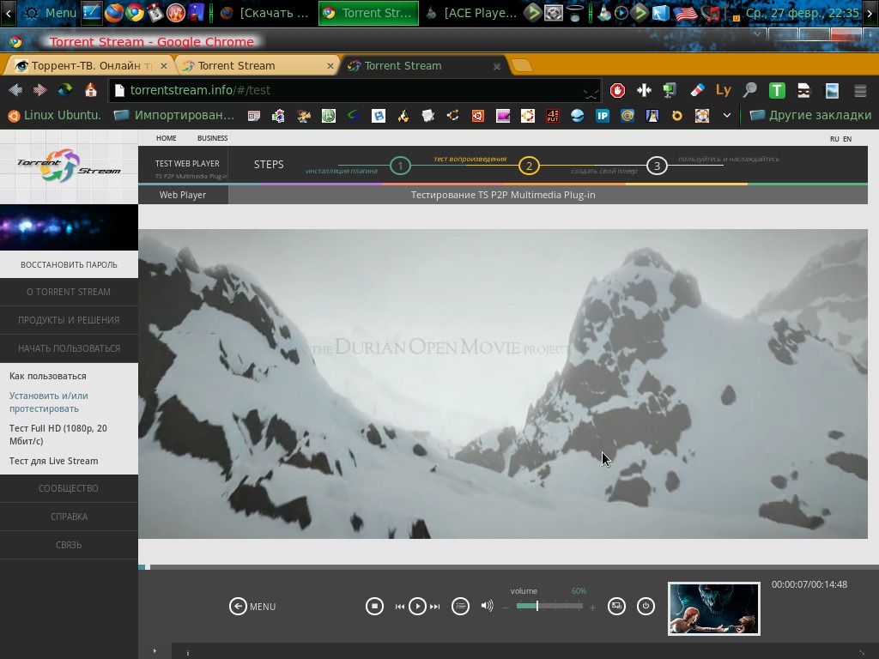
Task: Open Установить и/или протестировать link
Action: click(x=49, y=402)
